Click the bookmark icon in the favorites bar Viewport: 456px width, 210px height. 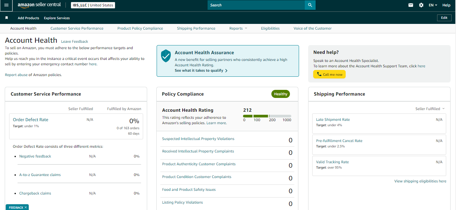[x=6, y=18]
